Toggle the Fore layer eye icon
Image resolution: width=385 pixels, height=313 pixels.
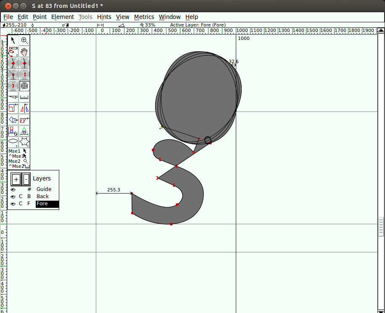click(13, 204)
